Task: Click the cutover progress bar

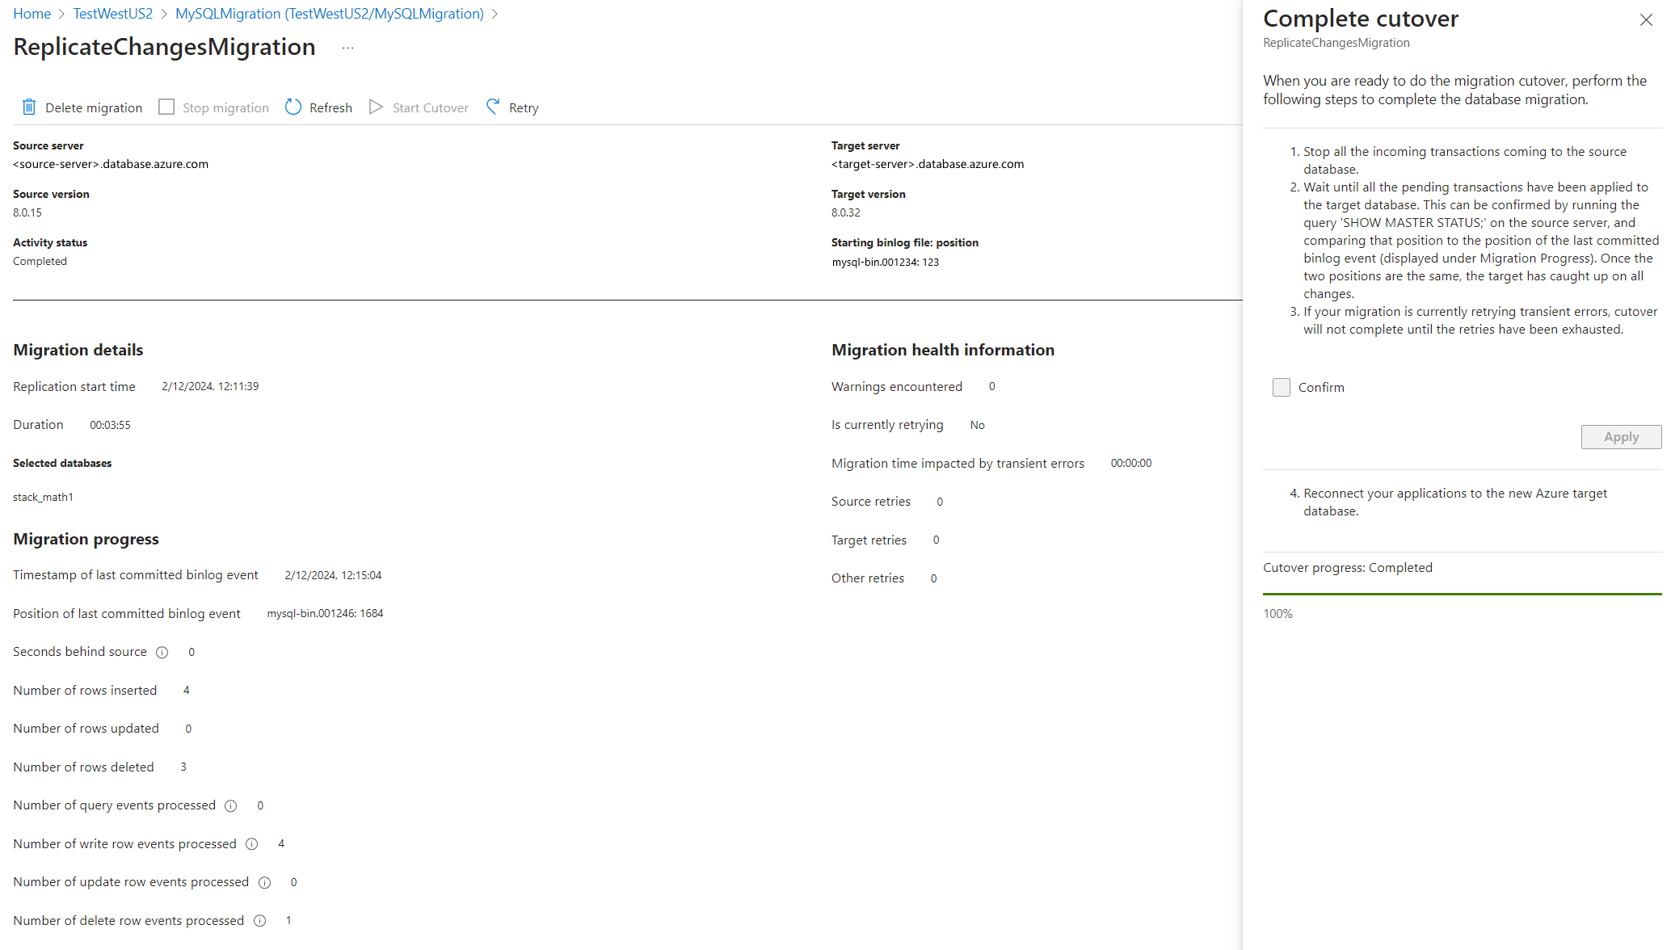Action: [x=1462, y=595]
